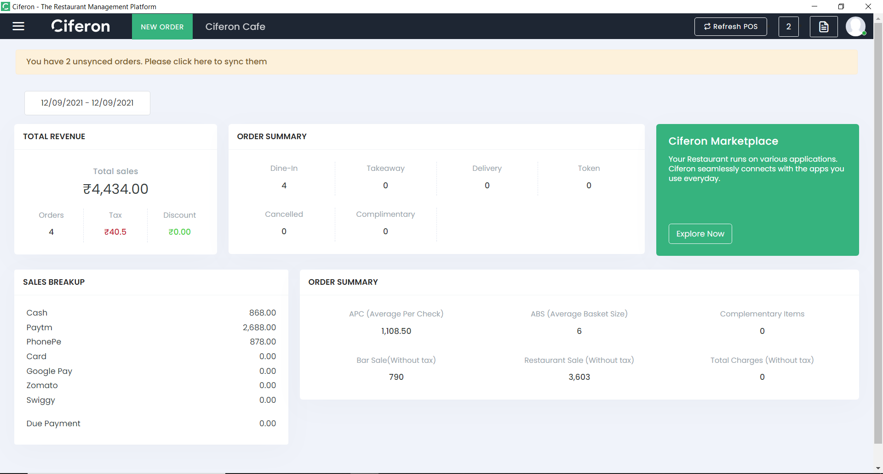
Task: Click the Complimentary orders label
Action: 385,214
